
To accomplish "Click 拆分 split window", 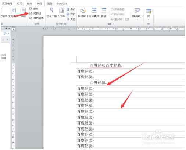I will [104, 13].
